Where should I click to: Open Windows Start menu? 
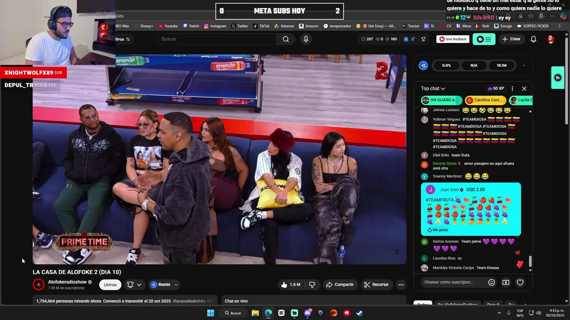pyautogui.click(x=210, y=313)
